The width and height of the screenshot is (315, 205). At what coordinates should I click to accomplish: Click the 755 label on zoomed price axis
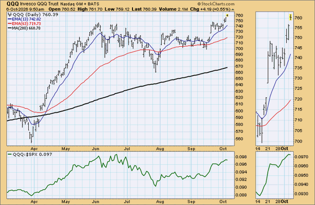point(298,27)
